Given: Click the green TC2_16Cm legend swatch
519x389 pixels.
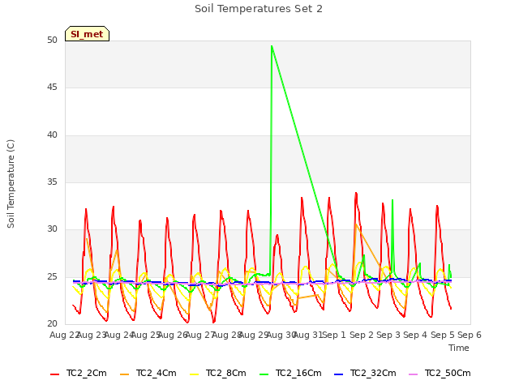Looking at the screenshot, I should click(x=264, y=374).
